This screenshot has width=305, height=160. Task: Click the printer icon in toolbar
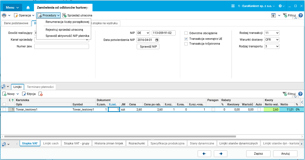tap(4, 15)
